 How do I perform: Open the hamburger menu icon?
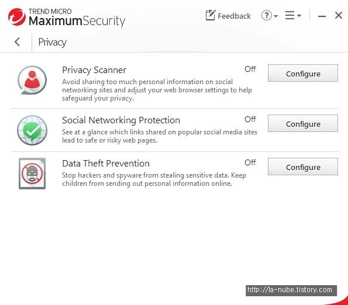[x=290, y=15]
